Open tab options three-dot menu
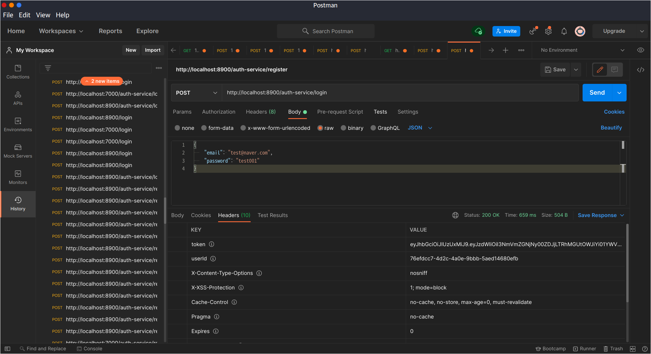This screenshot has width=651, height=354. tap(521, 50)
